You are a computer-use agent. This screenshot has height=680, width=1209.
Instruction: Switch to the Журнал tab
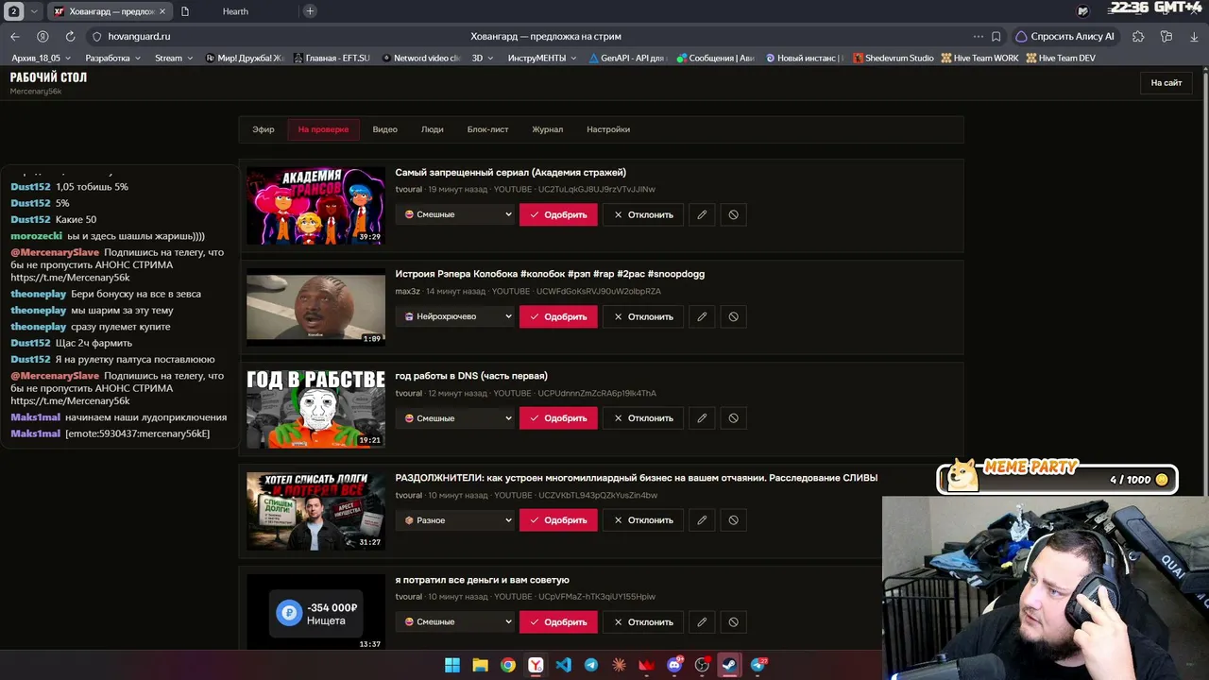click(547, 129)
